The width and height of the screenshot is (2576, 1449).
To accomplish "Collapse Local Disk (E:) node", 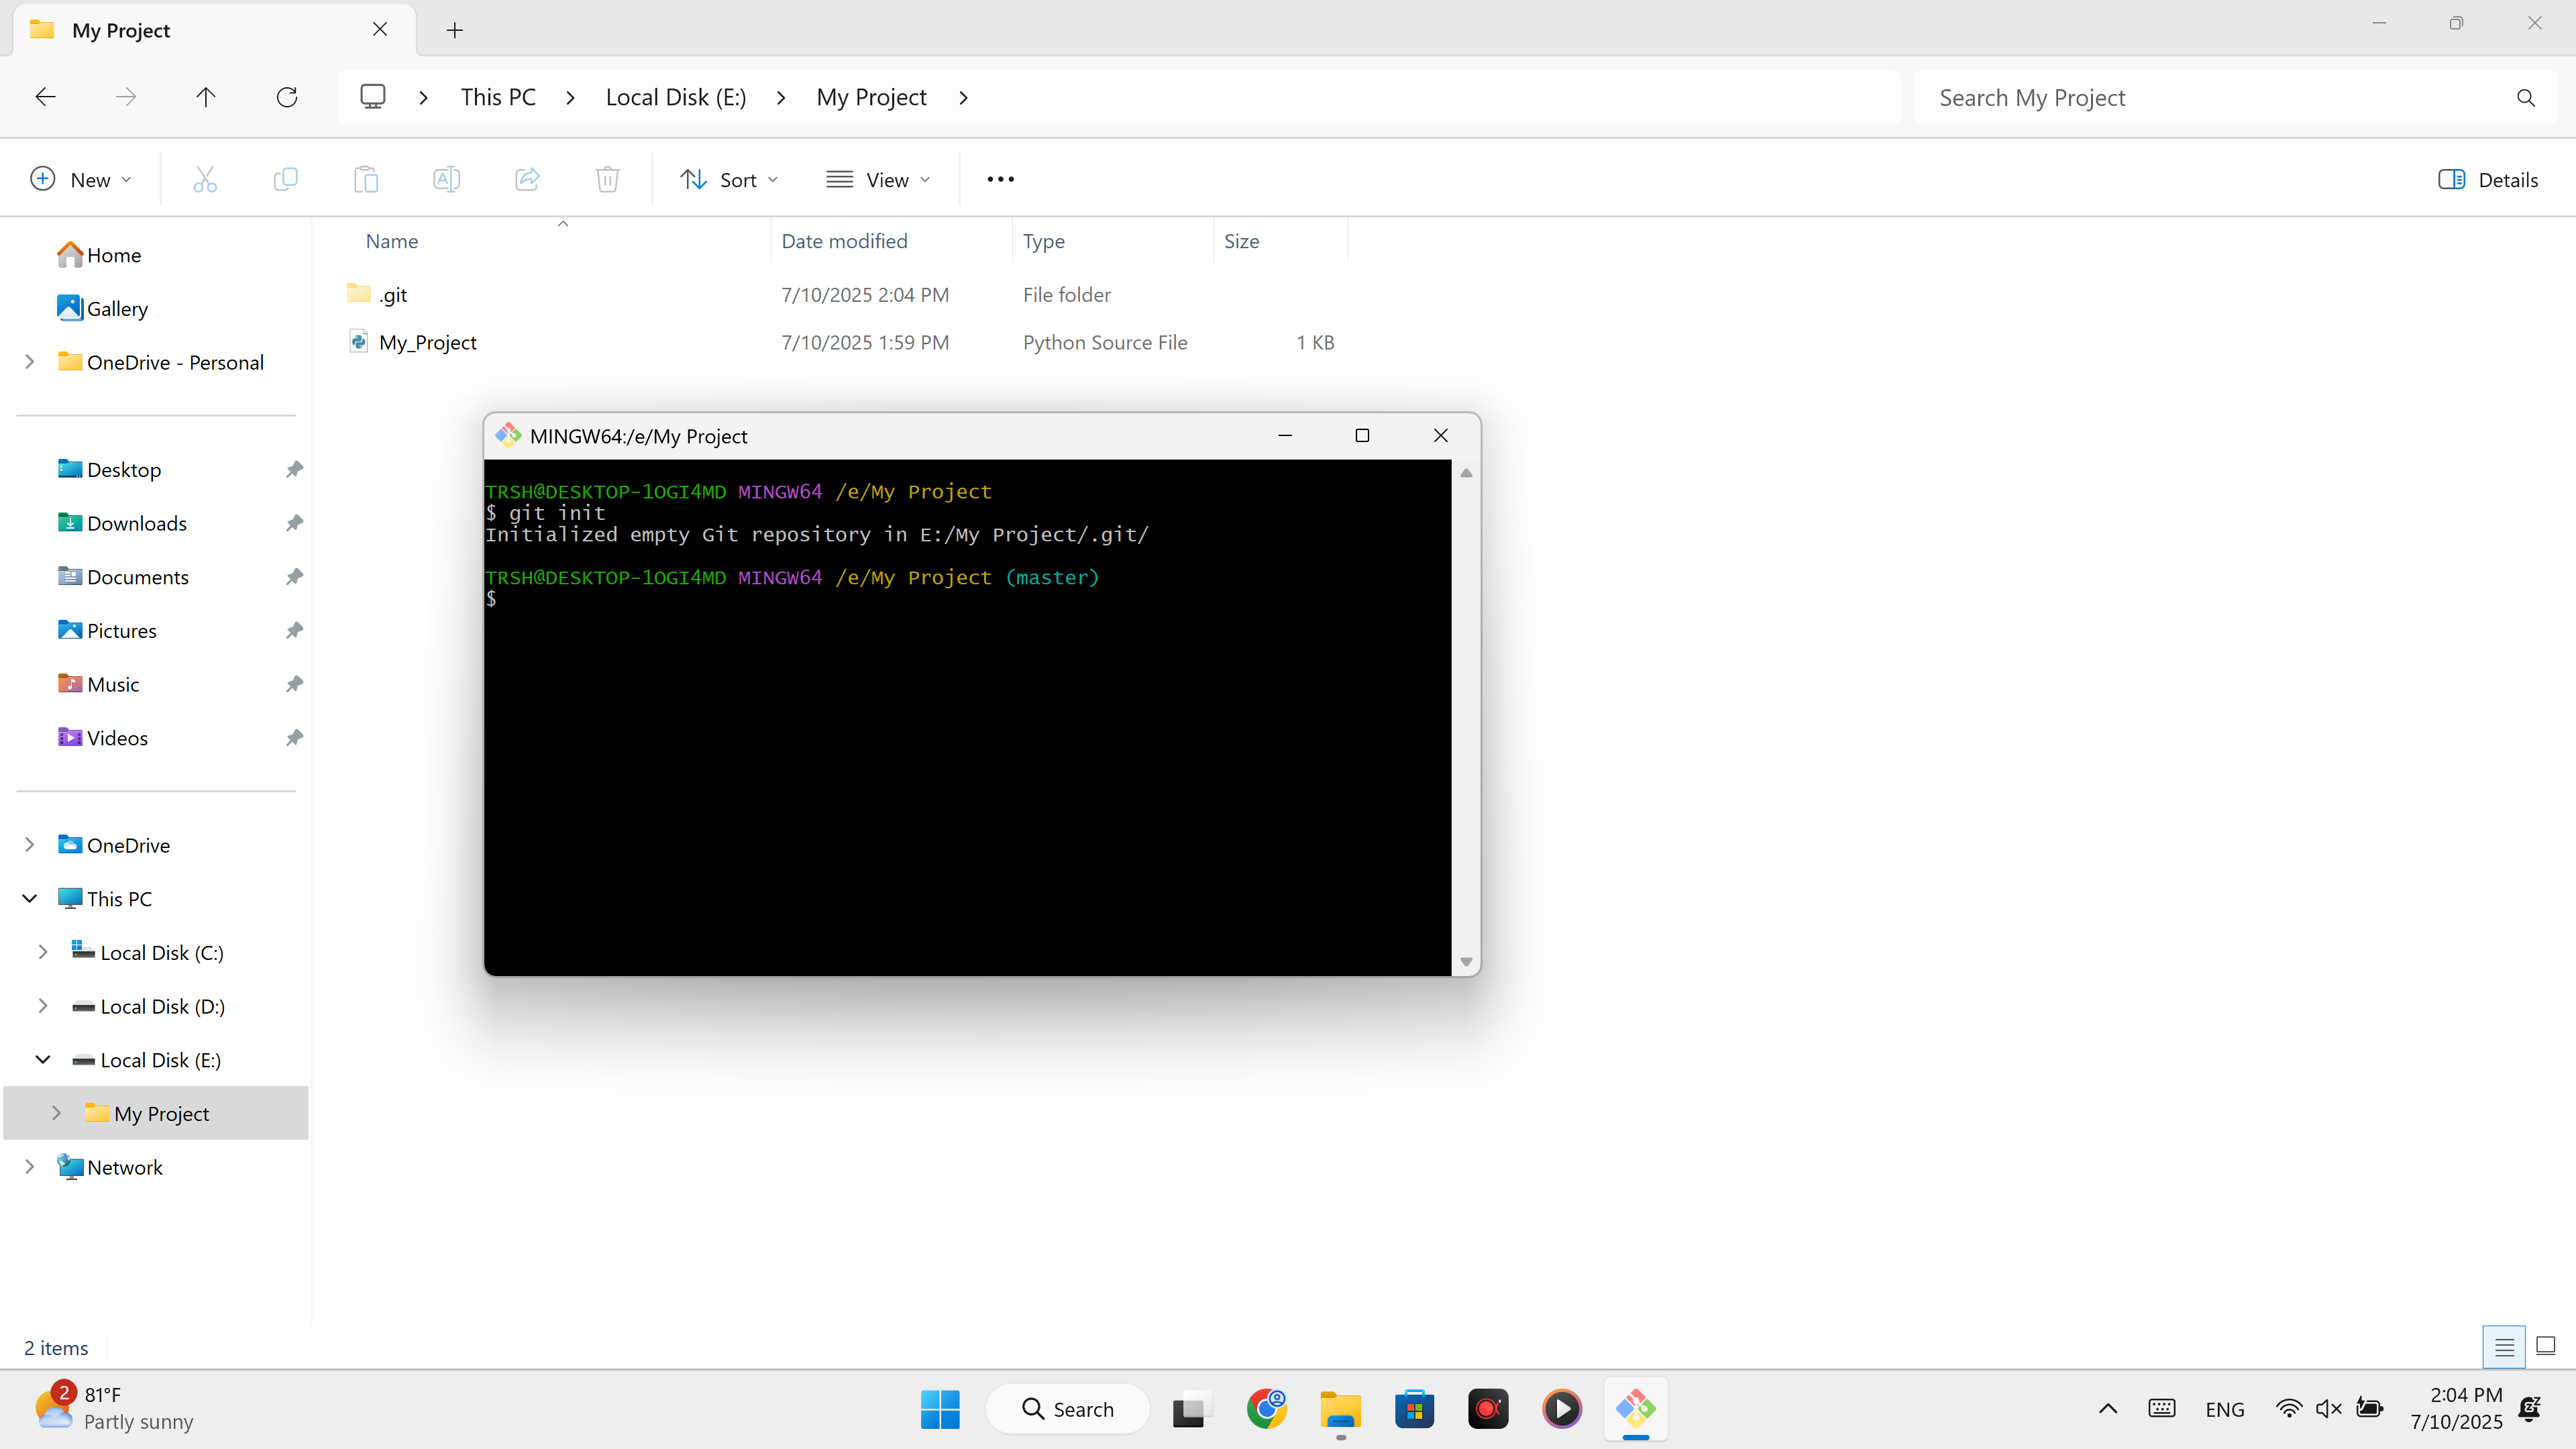I will (x=43, y=1060).
